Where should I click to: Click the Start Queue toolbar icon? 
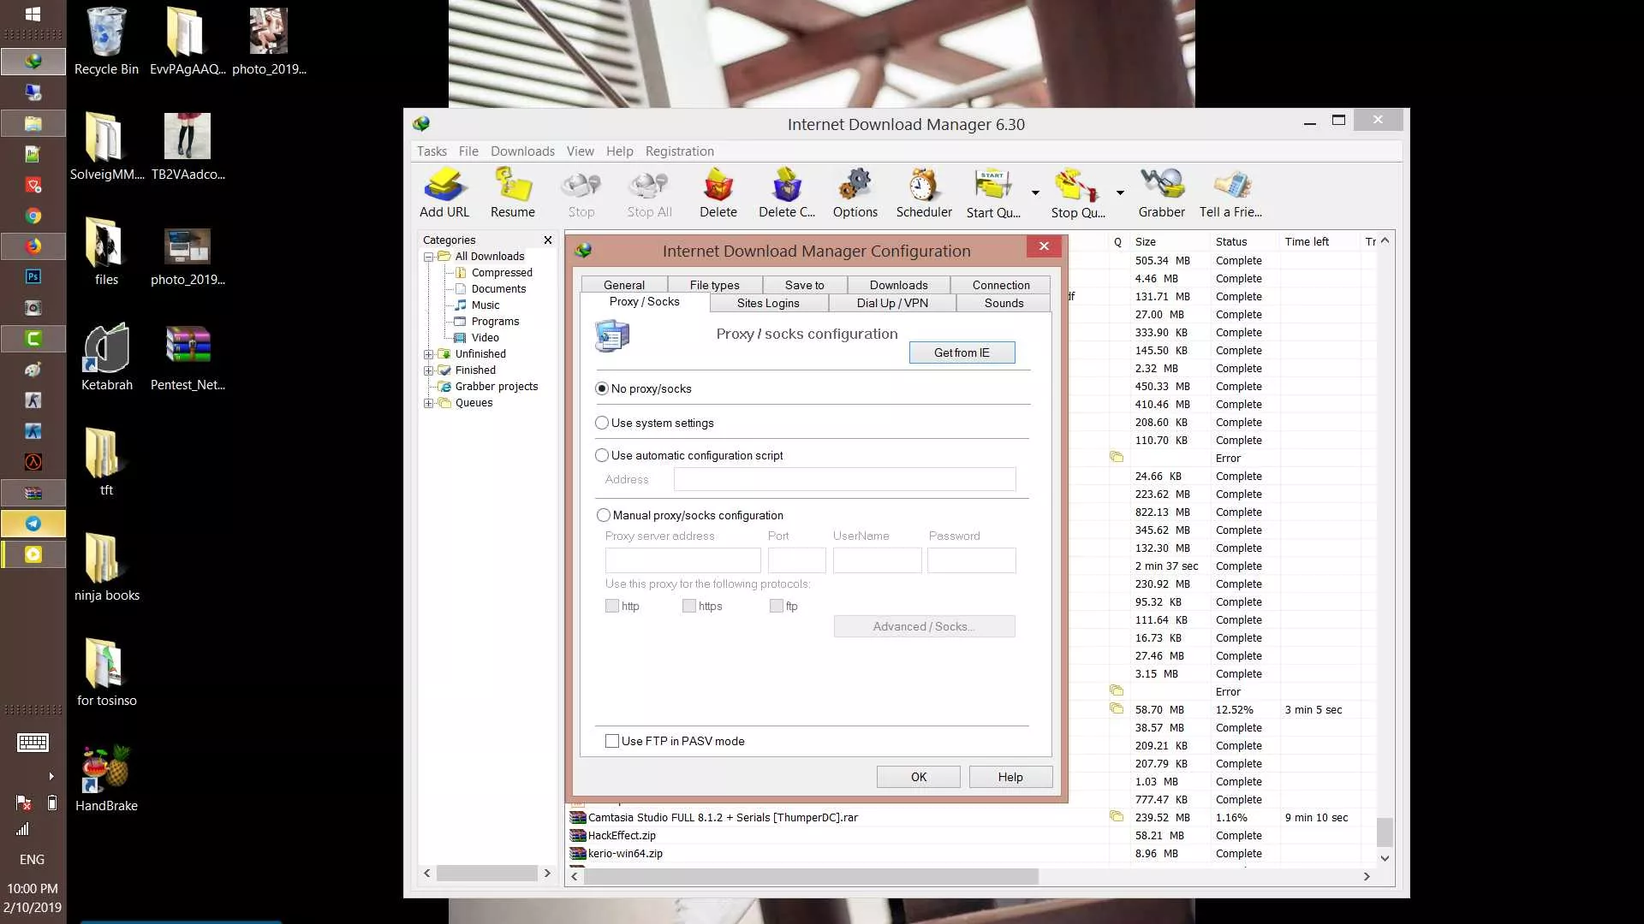(992, 193)
